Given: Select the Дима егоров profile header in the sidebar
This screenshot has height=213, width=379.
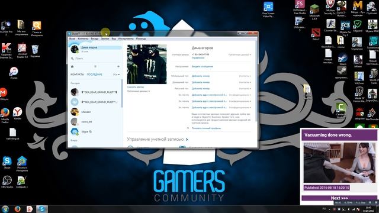Looking at the screenshot, I should click(95, 49).
